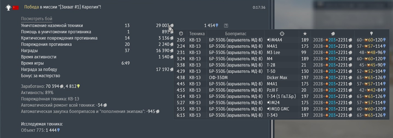Click the Soviet flag icon
Screen dimensions: 393x138
pos(16,7)
